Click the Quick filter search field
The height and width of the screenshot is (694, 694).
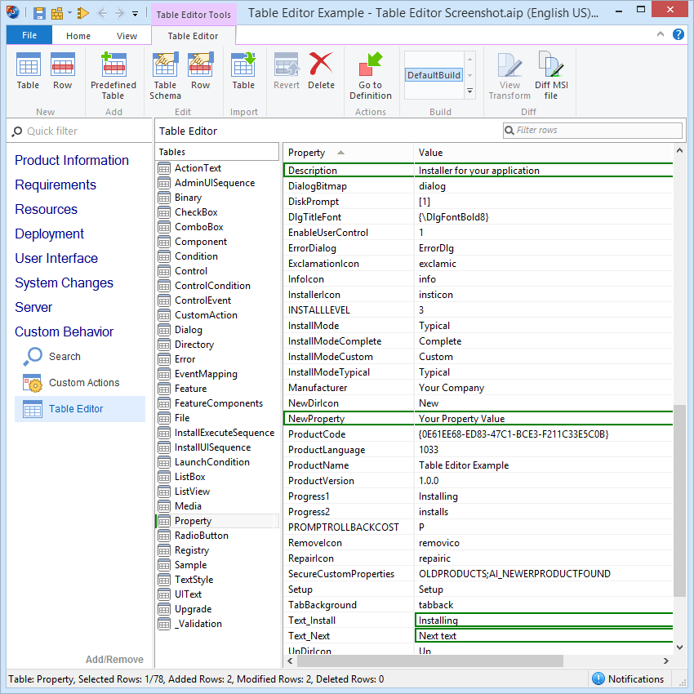80,131
